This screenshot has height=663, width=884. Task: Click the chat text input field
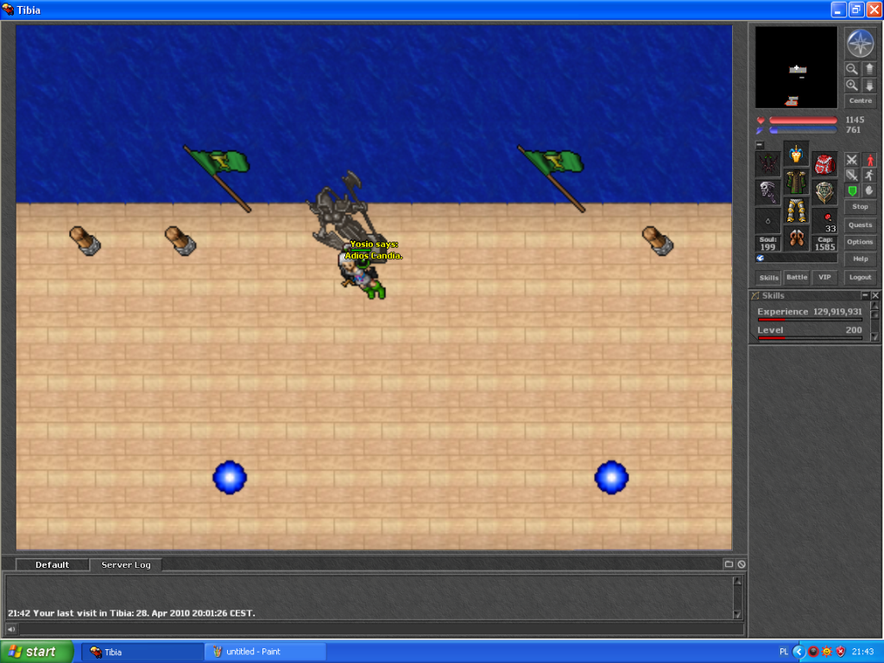(x=382, y=629)
